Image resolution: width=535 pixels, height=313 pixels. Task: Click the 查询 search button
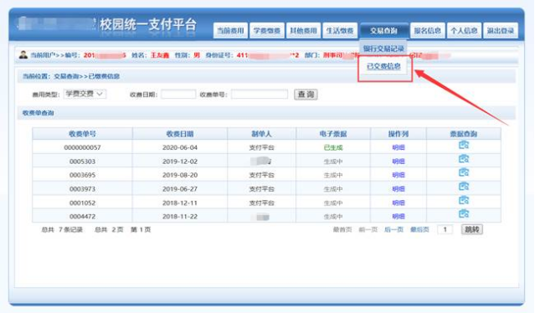tap(306, 95)
